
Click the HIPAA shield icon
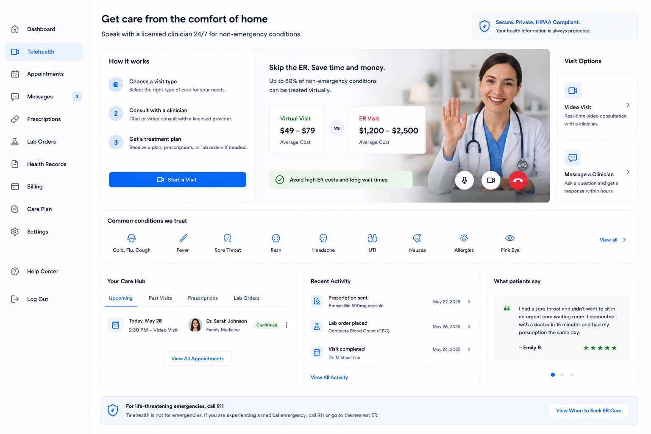(x=484, y=26)
